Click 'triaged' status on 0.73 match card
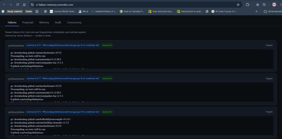Image resolution: width=282 pixels, height=139 pixels. point(269,112)
